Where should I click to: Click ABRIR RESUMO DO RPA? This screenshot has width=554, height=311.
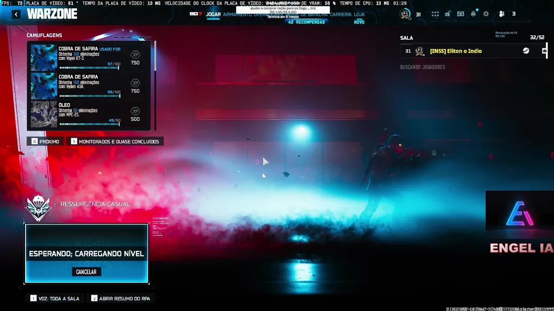[121, 298]
